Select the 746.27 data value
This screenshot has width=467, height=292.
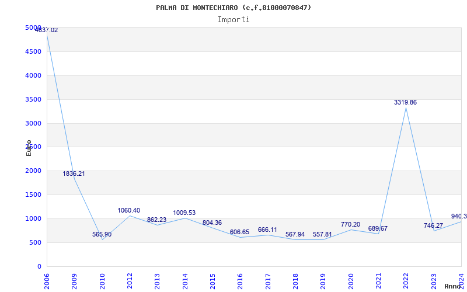click(x=433, y=226)
